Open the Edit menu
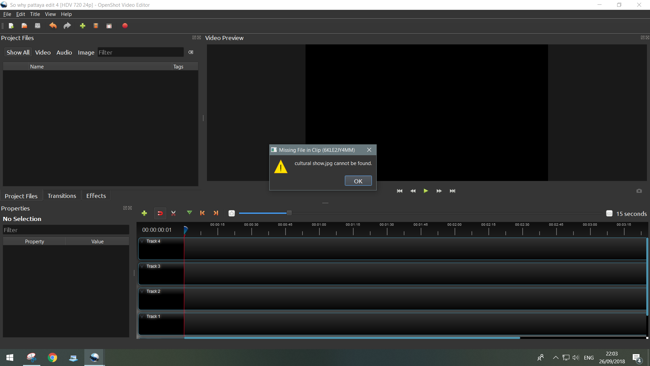The image size is (650, 366). coord(21,14)
